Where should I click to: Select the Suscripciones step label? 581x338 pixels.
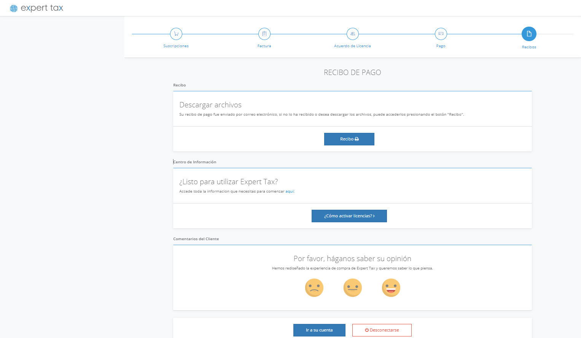point(176,46)
